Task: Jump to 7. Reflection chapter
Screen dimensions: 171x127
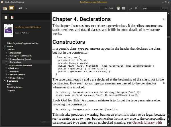Action: tap(13, 72)
